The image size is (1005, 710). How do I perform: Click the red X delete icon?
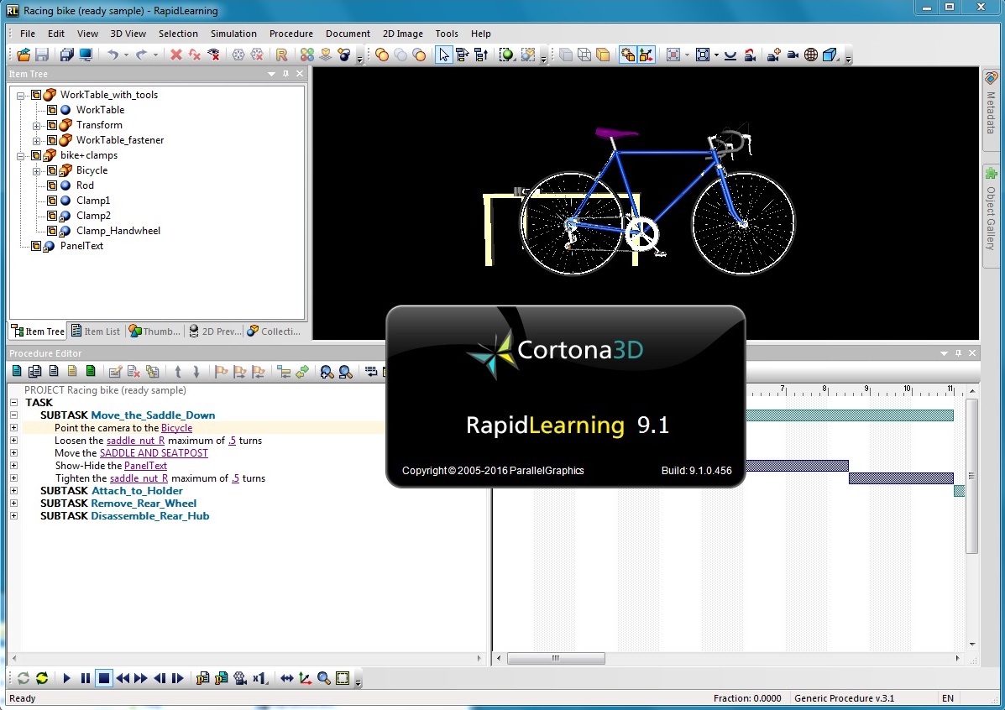[176, 55]
